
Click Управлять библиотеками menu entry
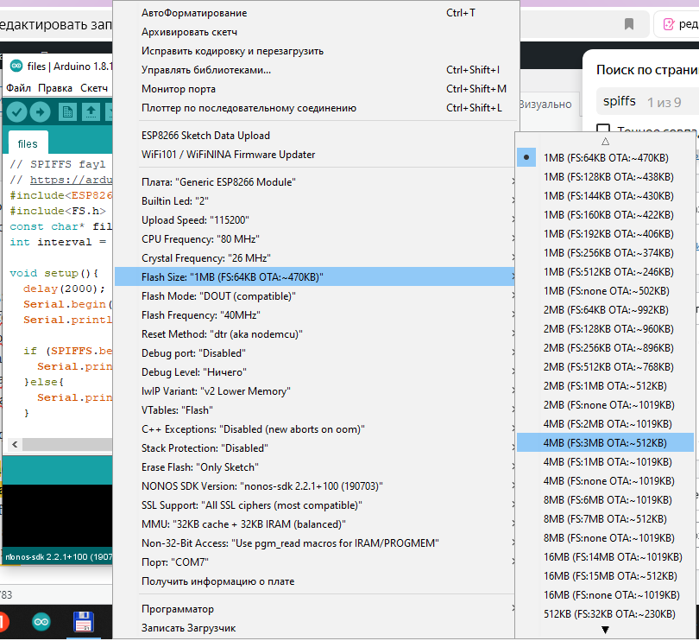pyautogui.click(x=206, y=70)
